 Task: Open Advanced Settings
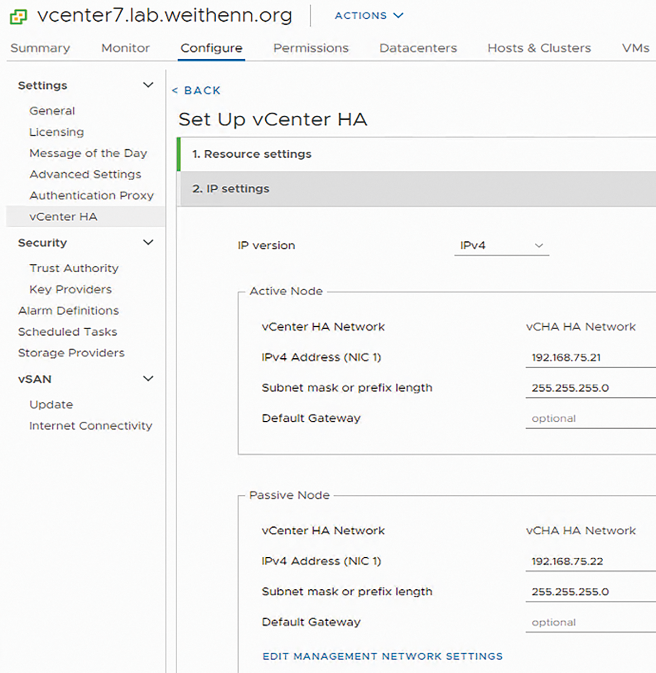[85, 174]
